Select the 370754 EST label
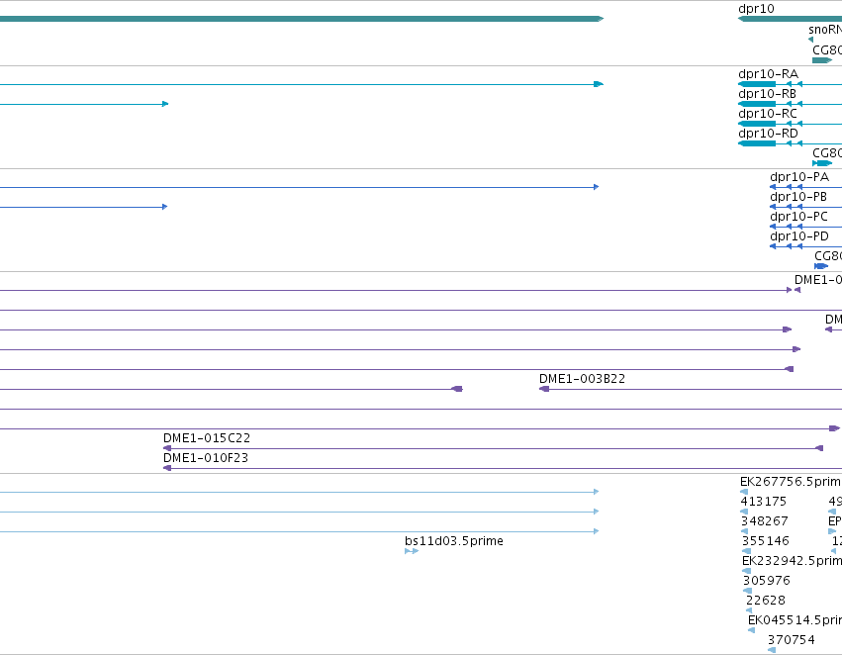 (791, 640)
